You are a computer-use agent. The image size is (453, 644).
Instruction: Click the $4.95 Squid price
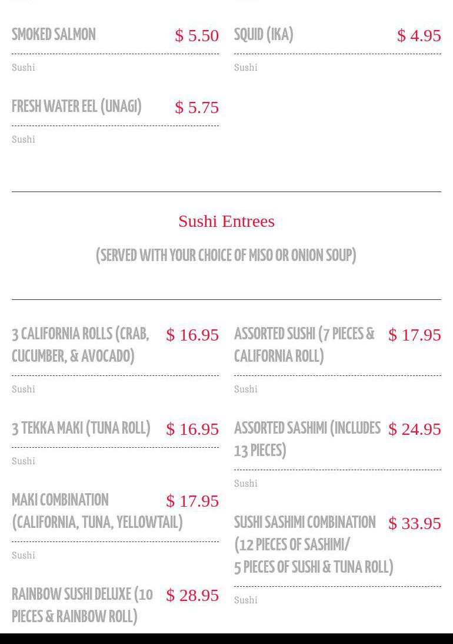coord(419,35)
